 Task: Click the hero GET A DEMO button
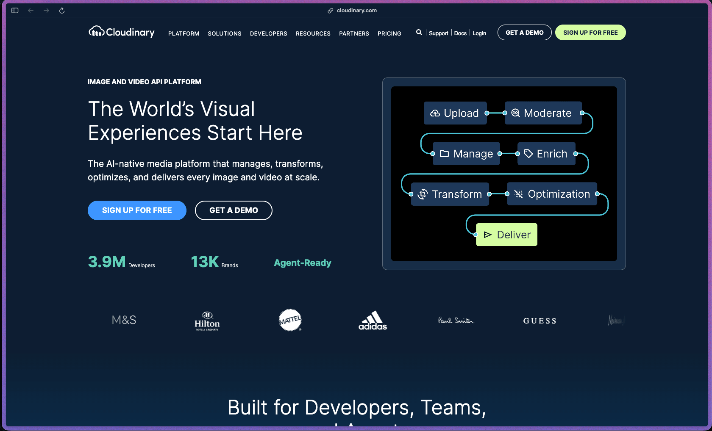point(234,210)
